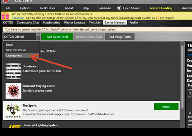The width and height of the screenshot is (192, 136).
Task: Click the Remove Game Feed button
Action: pyautogui.click(x=89, y=37)
